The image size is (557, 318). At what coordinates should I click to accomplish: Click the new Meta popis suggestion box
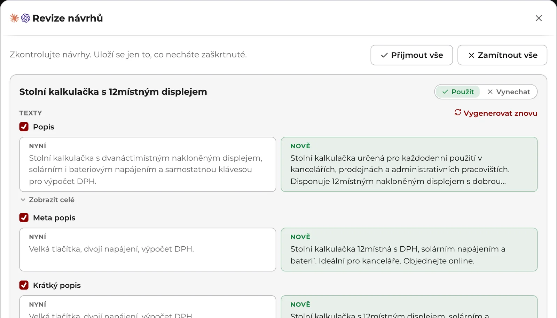pos(409,249)
